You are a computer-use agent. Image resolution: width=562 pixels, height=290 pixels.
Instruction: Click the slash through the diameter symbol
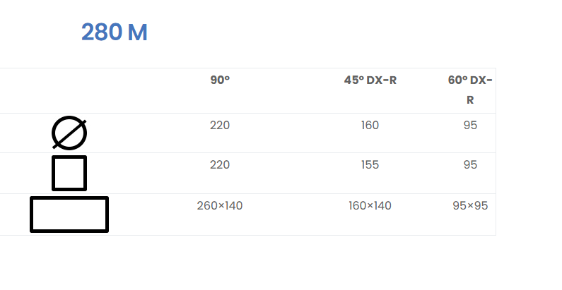(x=69, y=134)
